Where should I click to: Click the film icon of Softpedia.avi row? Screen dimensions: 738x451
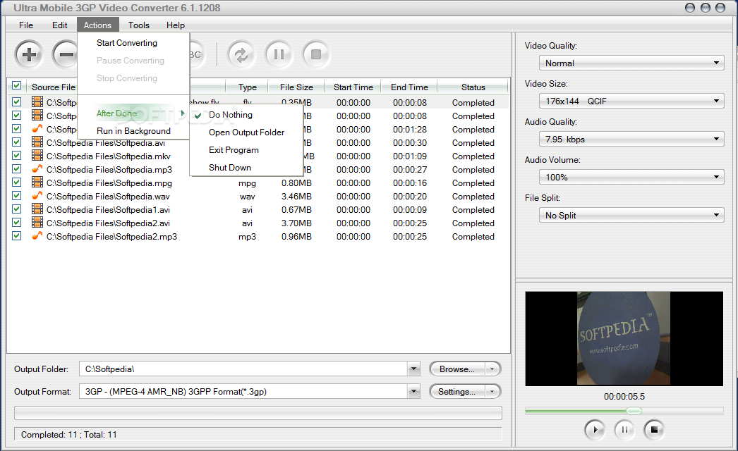tap(37, 142)
